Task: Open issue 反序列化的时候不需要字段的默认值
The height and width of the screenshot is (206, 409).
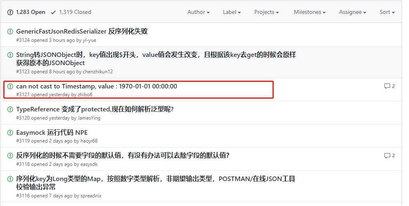Action: [123, 156]
